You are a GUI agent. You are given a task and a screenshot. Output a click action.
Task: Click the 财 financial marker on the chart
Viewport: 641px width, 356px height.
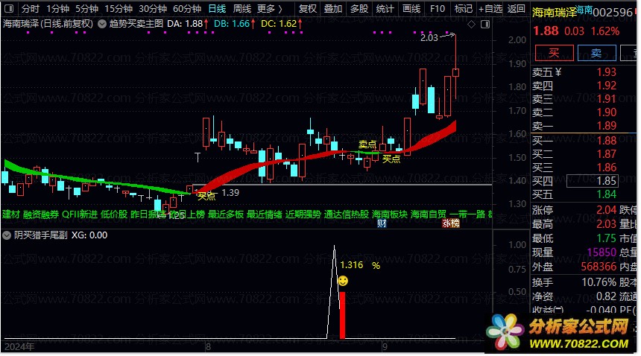coord(382,223)
